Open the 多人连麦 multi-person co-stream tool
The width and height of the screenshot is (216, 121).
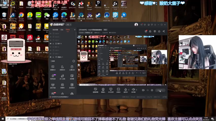(62, 77)
